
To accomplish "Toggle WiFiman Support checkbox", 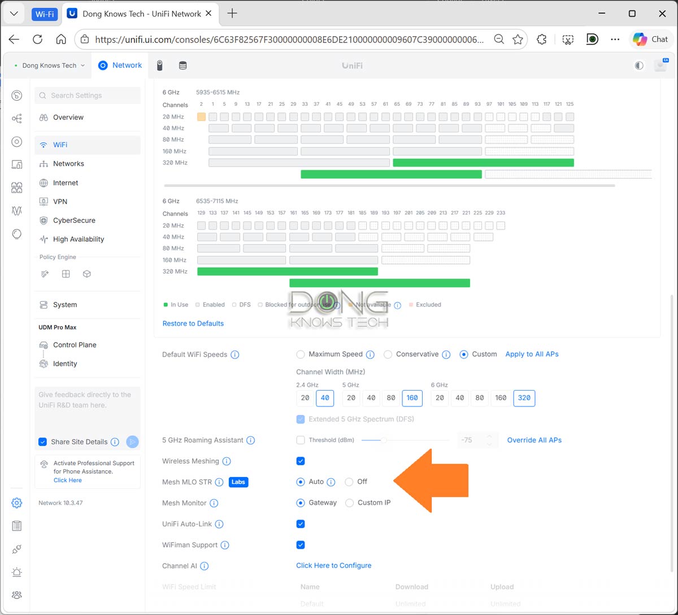I will 301,545.
